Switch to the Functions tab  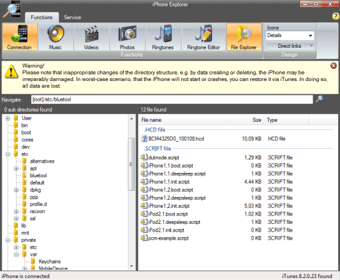click(x=41, y=17)
